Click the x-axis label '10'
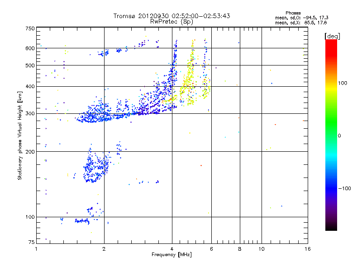Viewport: 362px width, 271px height. click(x=262, y=249)
